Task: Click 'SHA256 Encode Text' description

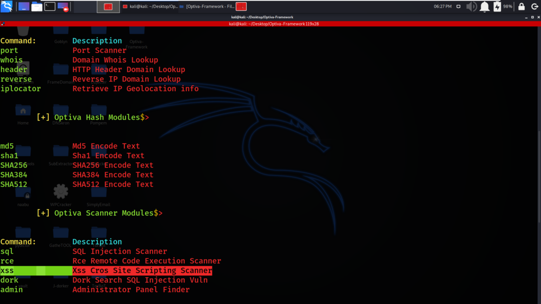Action: pyautogui.click(x=113, y=165)
